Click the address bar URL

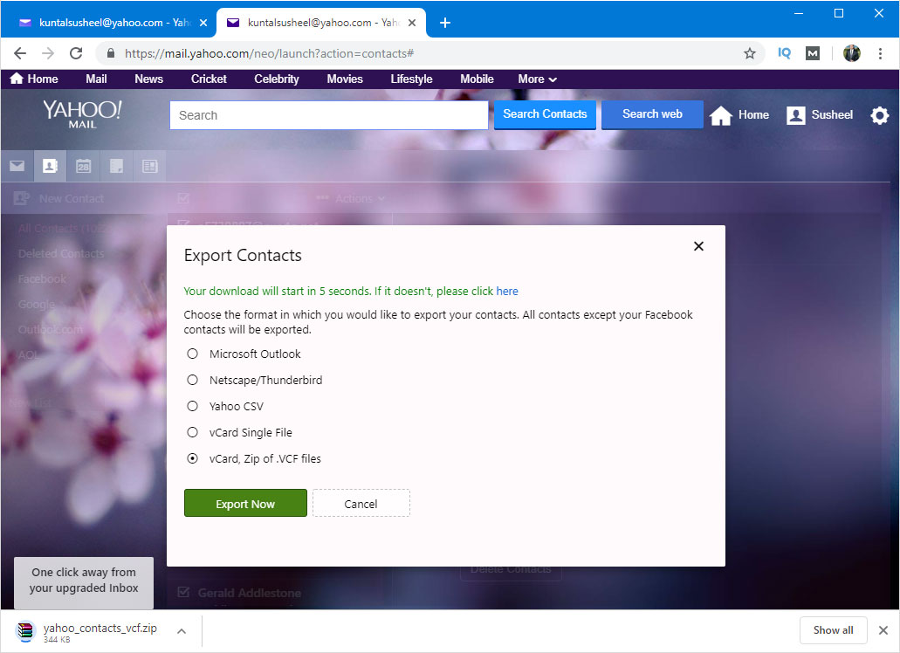coord(269,53)
